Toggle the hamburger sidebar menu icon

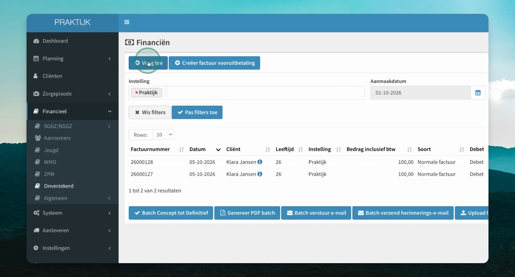click(x=127, y=22)
